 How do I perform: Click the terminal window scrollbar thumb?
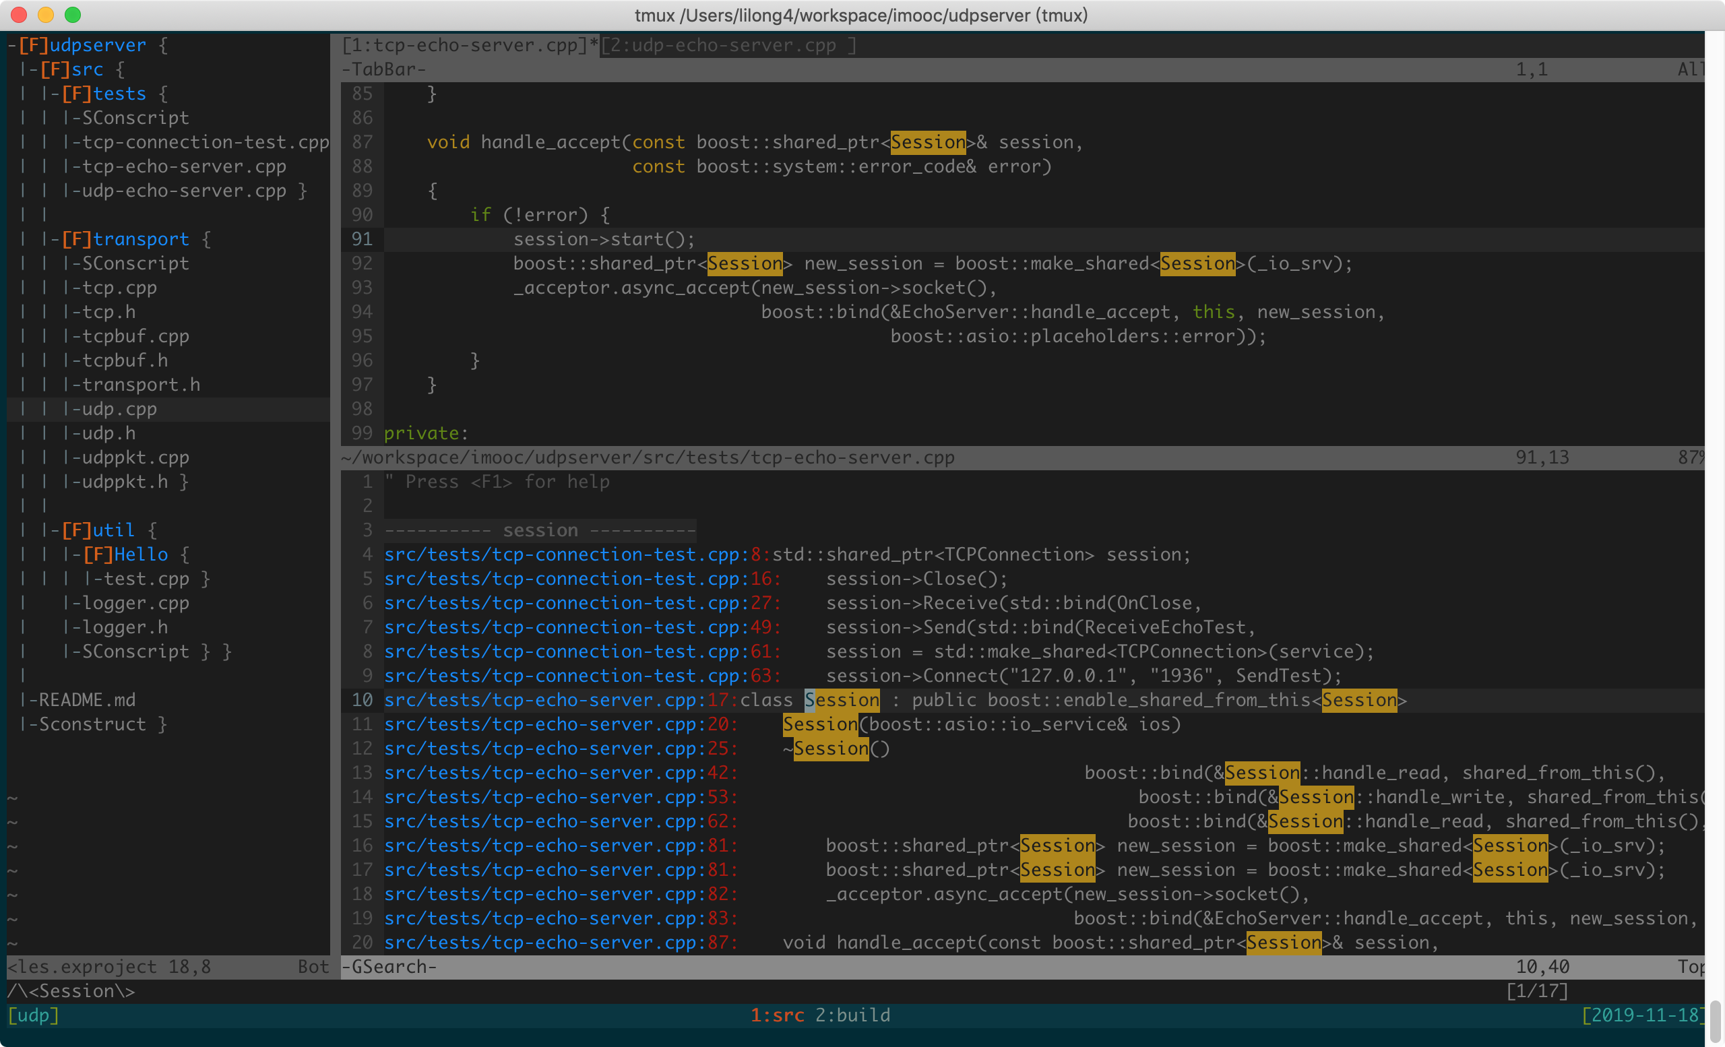click(1715, 1021)
